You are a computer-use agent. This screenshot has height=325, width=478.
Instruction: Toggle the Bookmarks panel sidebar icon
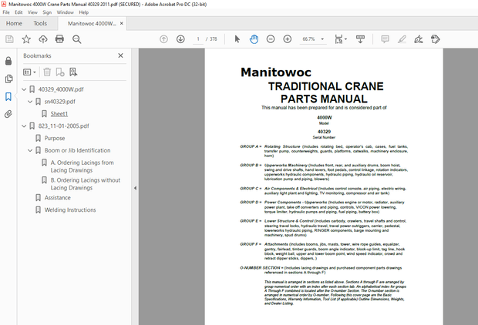coord(8,96)
